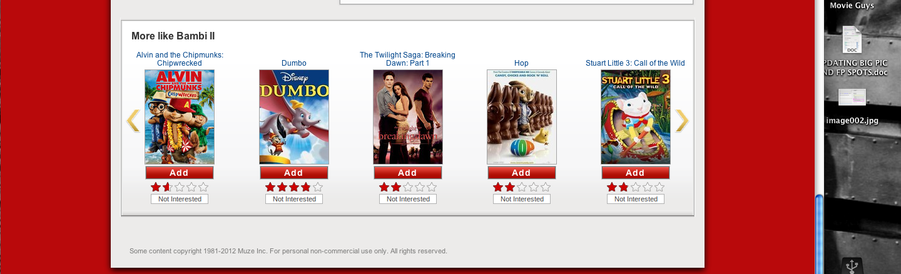Click the USB drive icon on desktop

click(852, 266)
